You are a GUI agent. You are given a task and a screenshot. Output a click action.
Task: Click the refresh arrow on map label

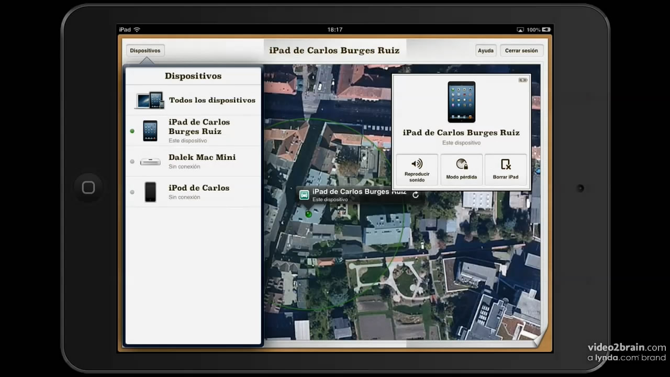click(x=416, y=195)
